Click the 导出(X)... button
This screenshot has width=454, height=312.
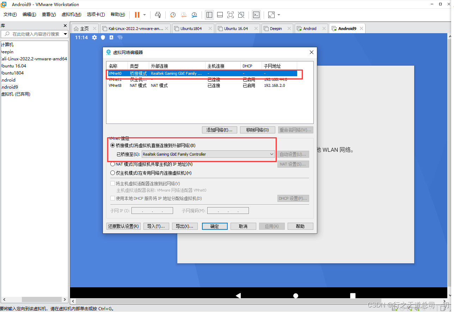coord(185,226)
